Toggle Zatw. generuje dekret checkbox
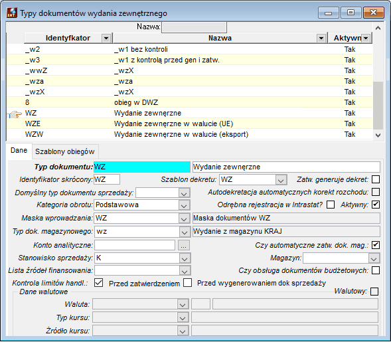The height and width of the screenshot is (342, 391). tap(376, 179)
